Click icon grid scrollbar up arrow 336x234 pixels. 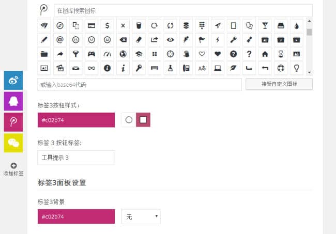(309, 21)
